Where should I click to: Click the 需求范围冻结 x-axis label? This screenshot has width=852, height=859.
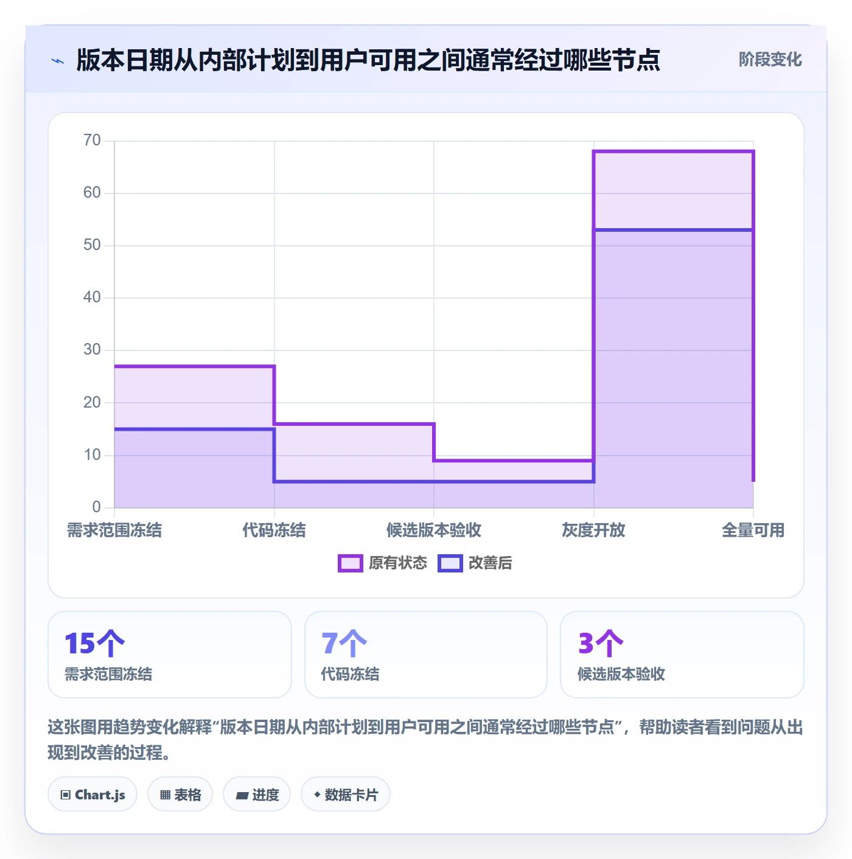(x=114, y=530)
